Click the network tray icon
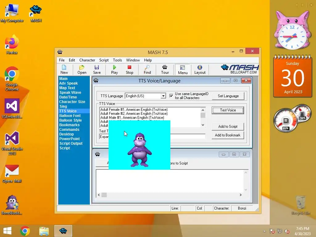This screenshot has width=316, height=237. tap(279, 231)
